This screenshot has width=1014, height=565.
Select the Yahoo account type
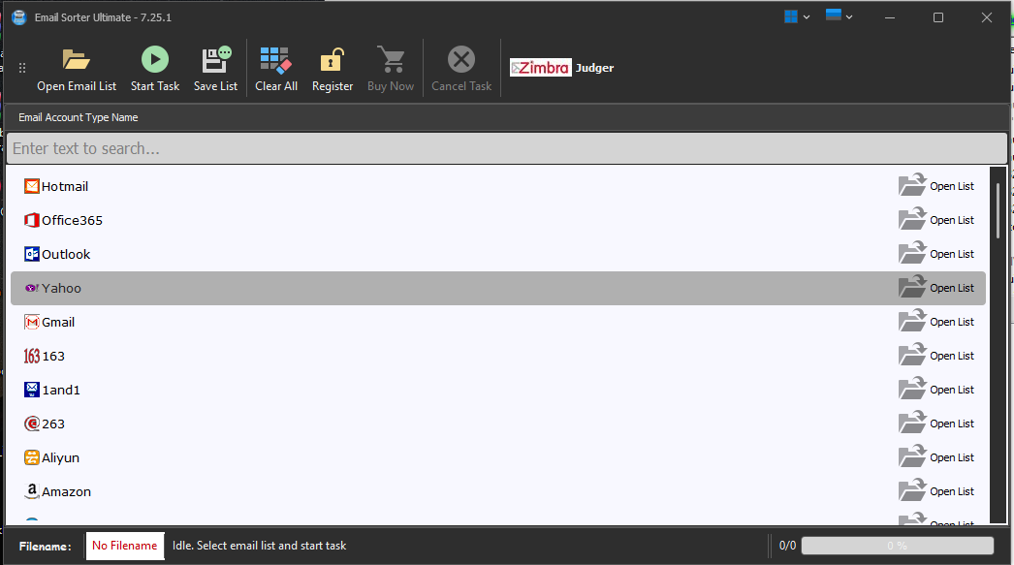point(62,288)
